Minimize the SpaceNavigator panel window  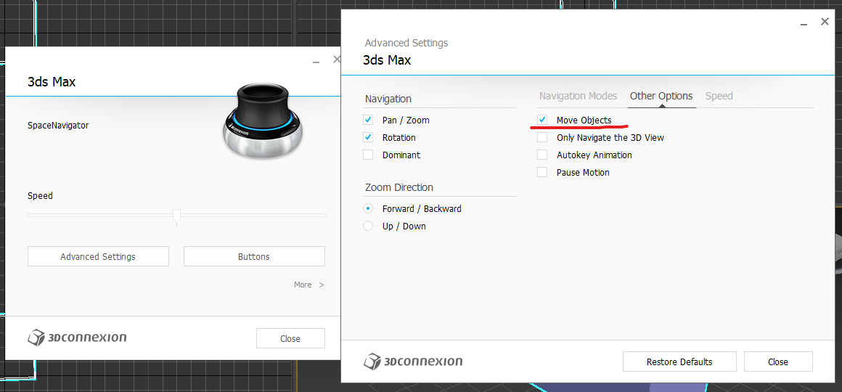[316, 61]
